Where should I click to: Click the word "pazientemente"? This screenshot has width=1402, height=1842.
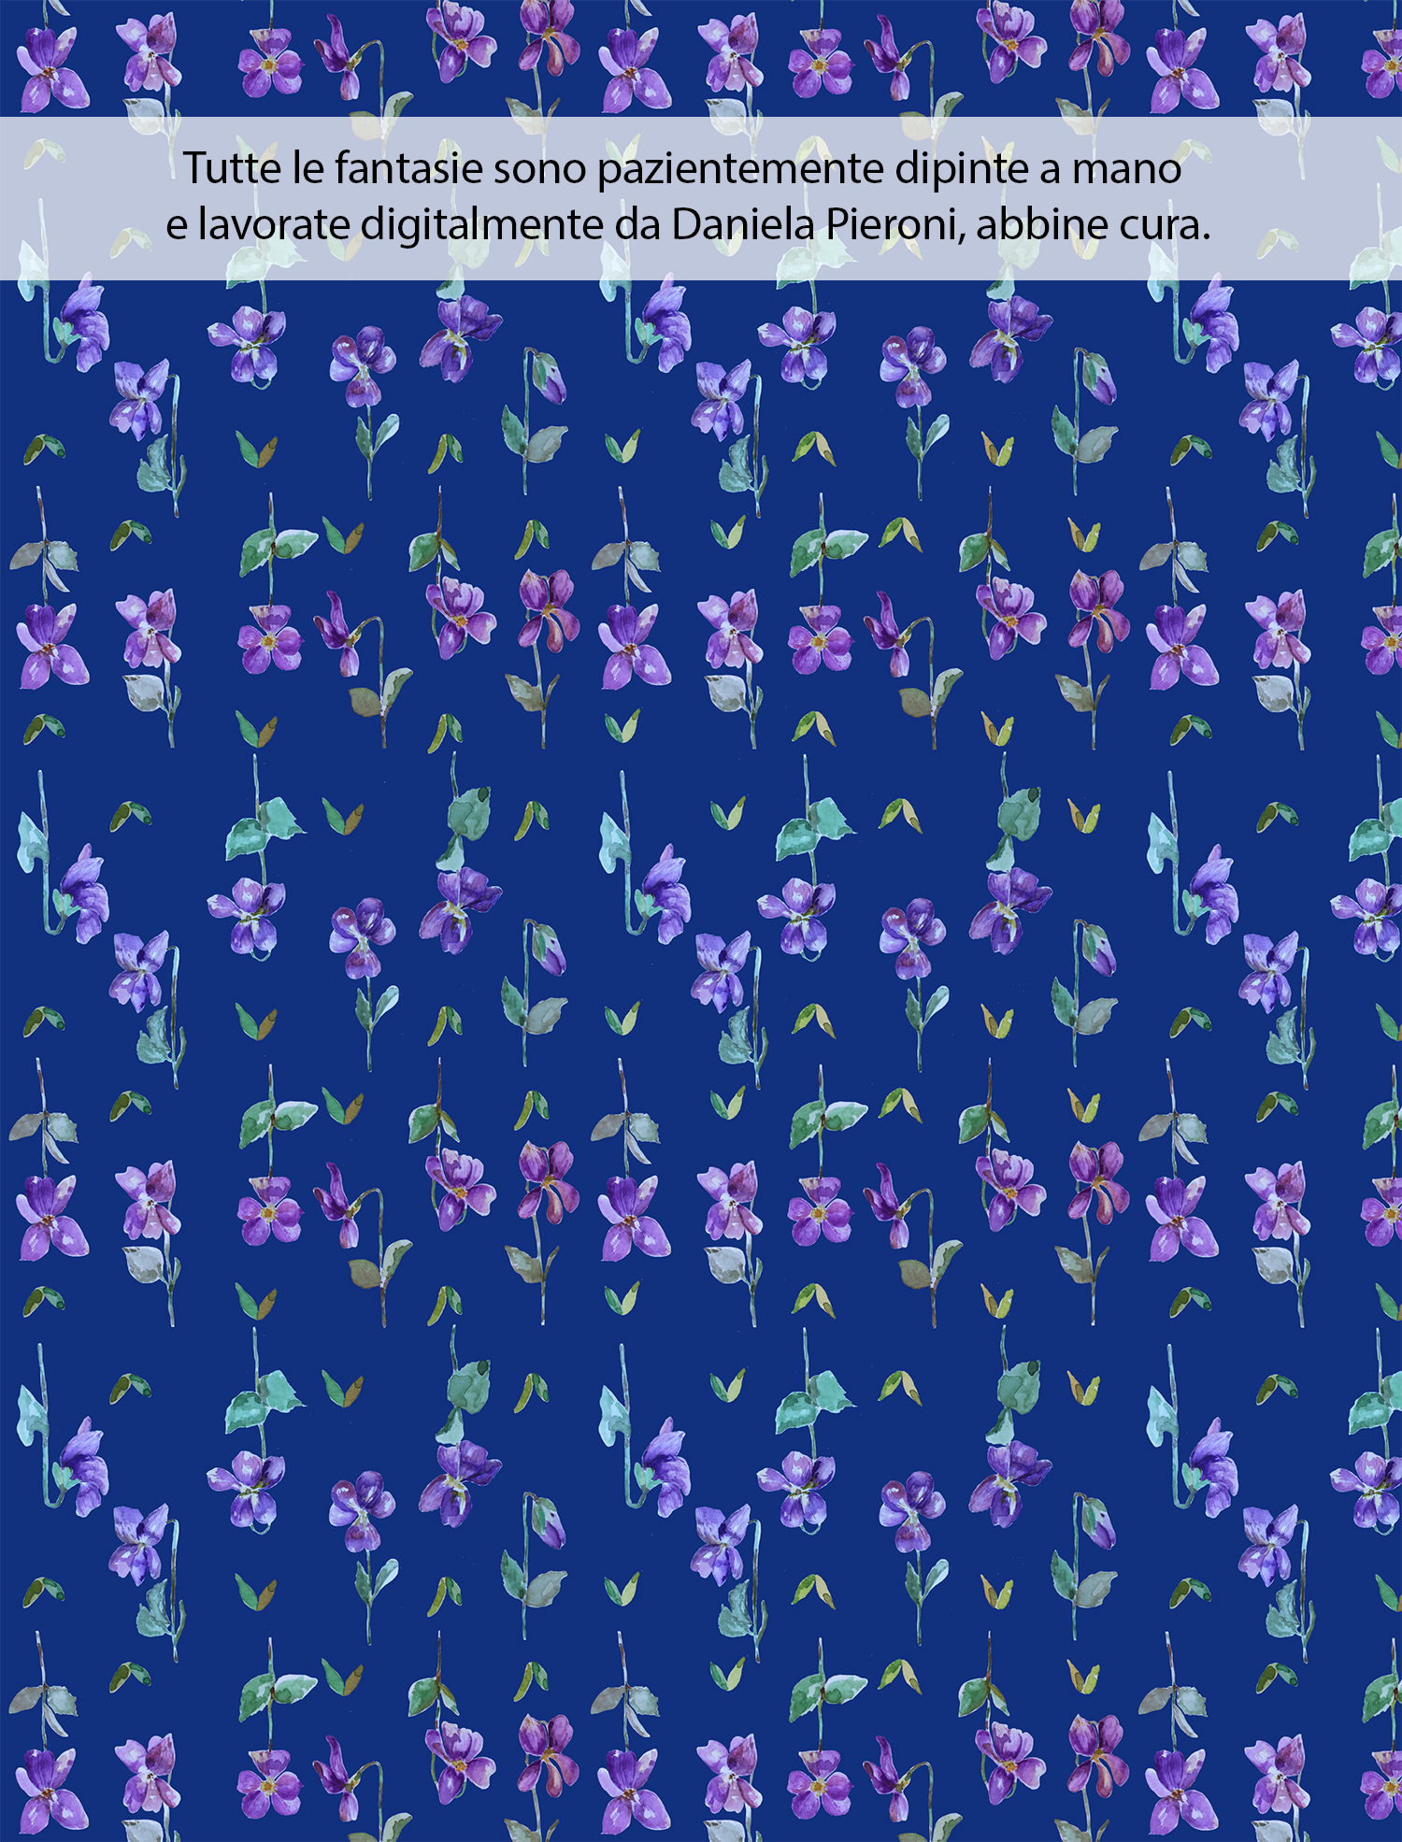tap(740, 171)
